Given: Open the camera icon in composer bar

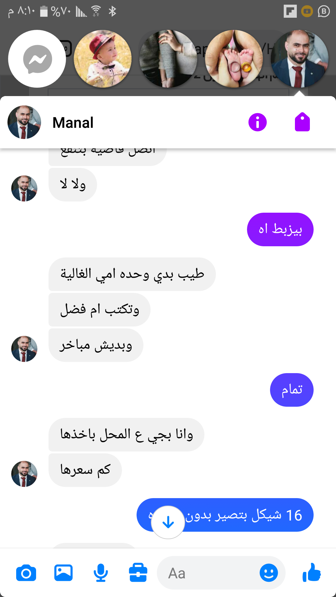Looking at the screenshot, I should tap(26, 573).
